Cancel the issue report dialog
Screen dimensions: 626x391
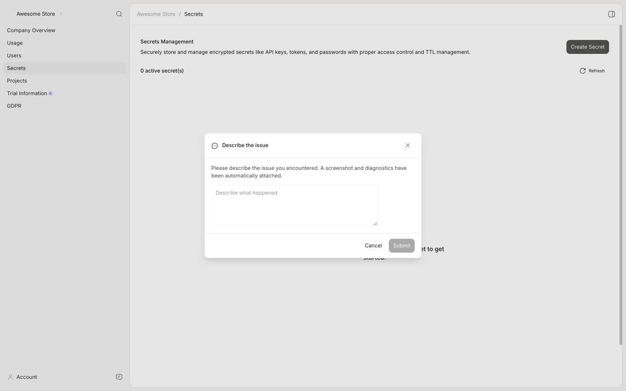coord(373,245)
